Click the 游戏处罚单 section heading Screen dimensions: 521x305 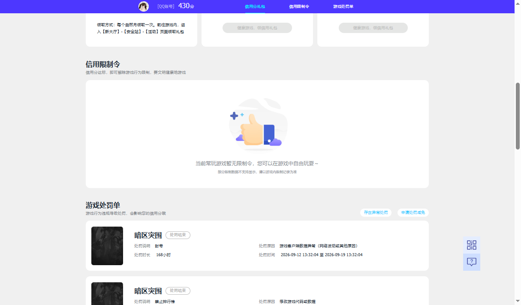click(x=103, y=205)
